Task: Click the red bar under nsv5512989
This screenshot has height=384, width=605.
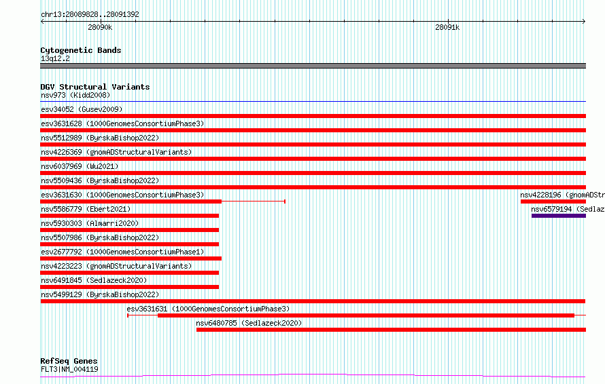Action: coord(313,145)
